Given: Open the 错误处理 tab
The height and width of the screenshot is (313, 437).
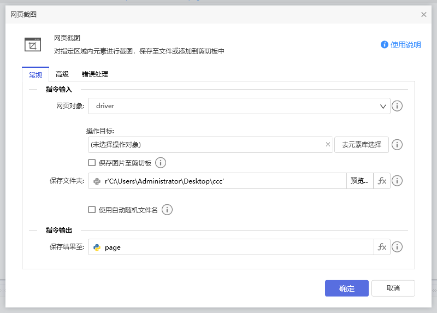Looking at the screenshot, I should click(95, 74).
